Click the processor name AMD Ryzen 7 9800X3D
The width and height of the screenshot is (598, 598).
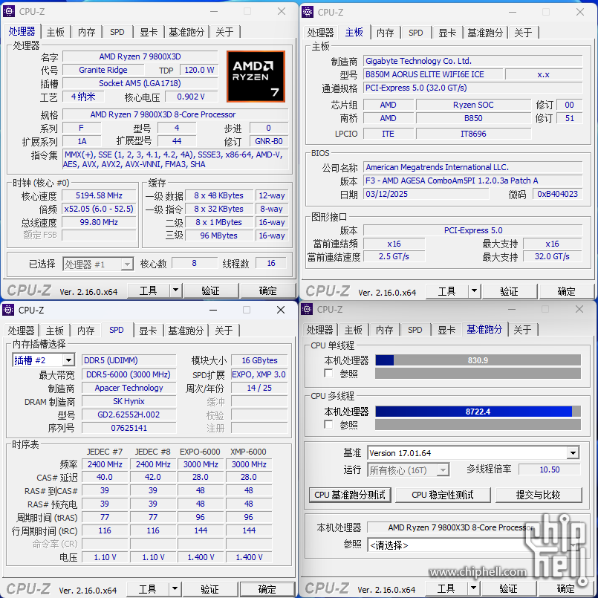140,56
